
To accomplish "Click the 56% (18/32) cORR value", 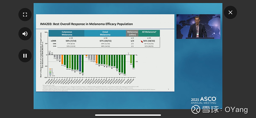I will pyautogui.click(x=149, y=41).
